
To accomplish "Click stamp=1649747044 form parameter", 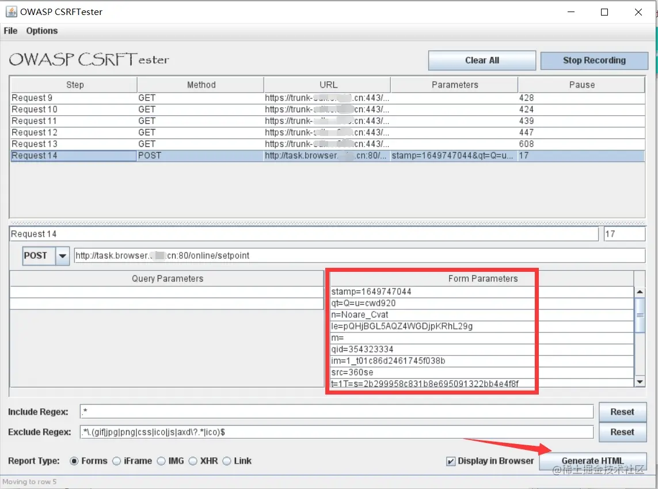I will (482, 291).
